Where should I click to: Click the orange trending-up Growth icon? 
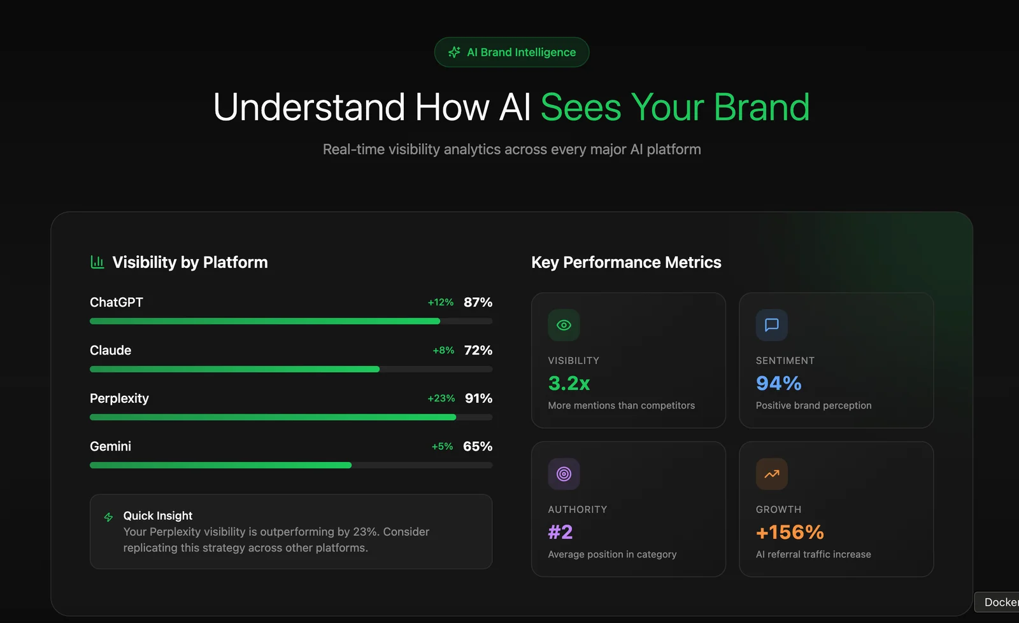[771, 474]
